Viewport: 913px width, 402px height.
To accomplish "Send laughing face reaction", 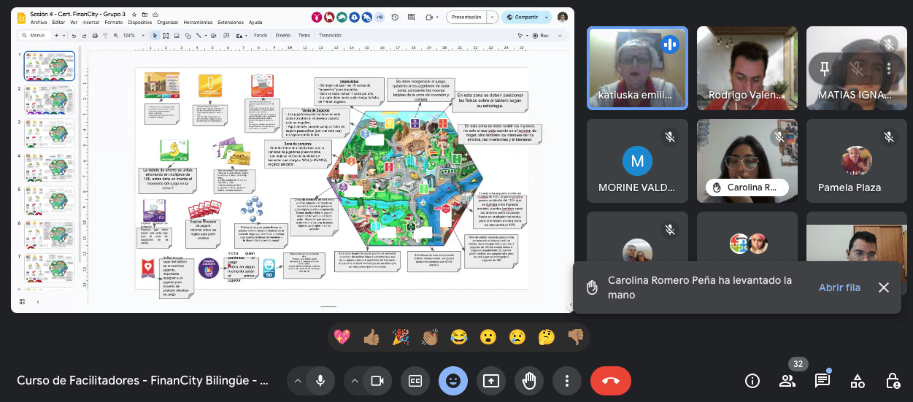I will [x=459, y=337].
